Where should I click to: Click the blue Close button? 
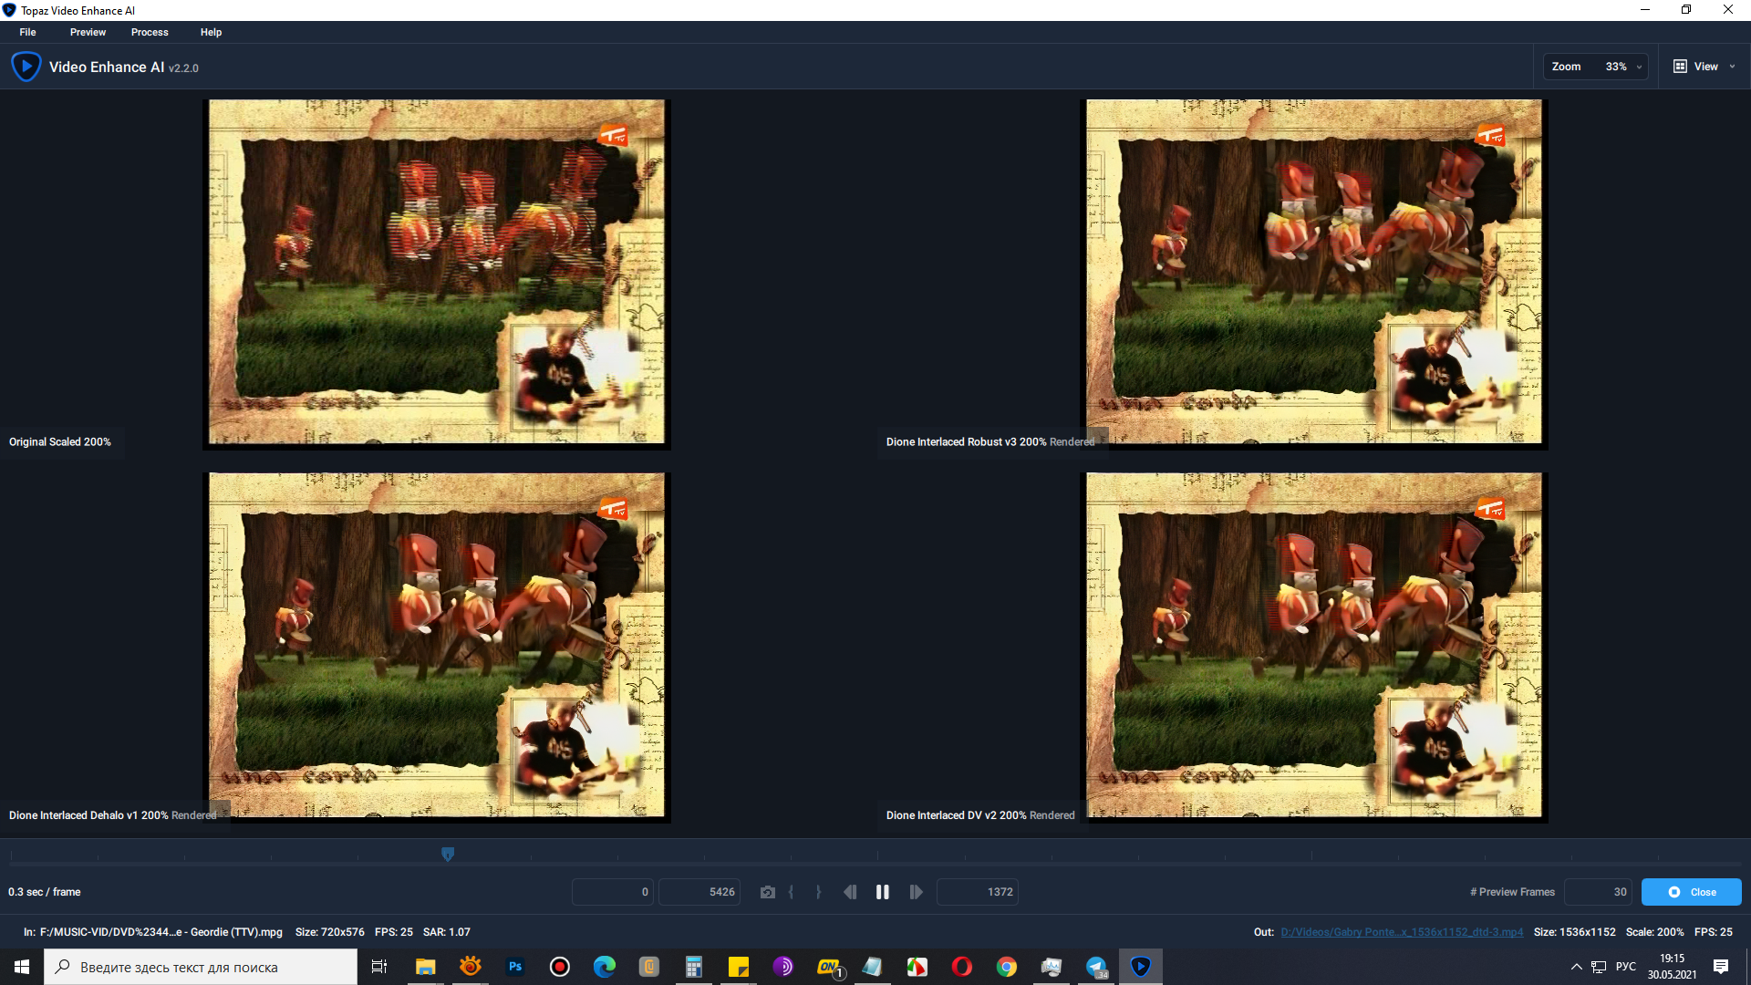coord(1692,892)
